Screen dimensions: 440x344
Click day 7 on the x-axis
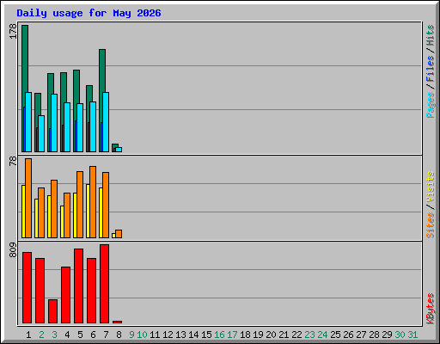coord(106,335)
